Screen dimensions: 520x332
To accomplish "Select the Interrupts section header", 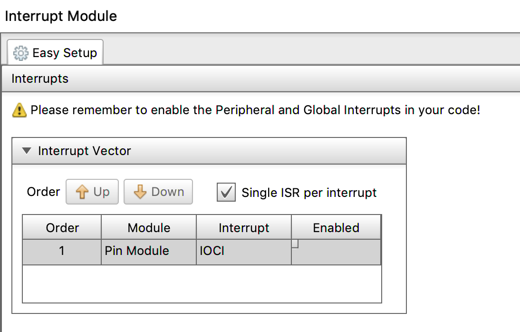I will coord(40,79).
